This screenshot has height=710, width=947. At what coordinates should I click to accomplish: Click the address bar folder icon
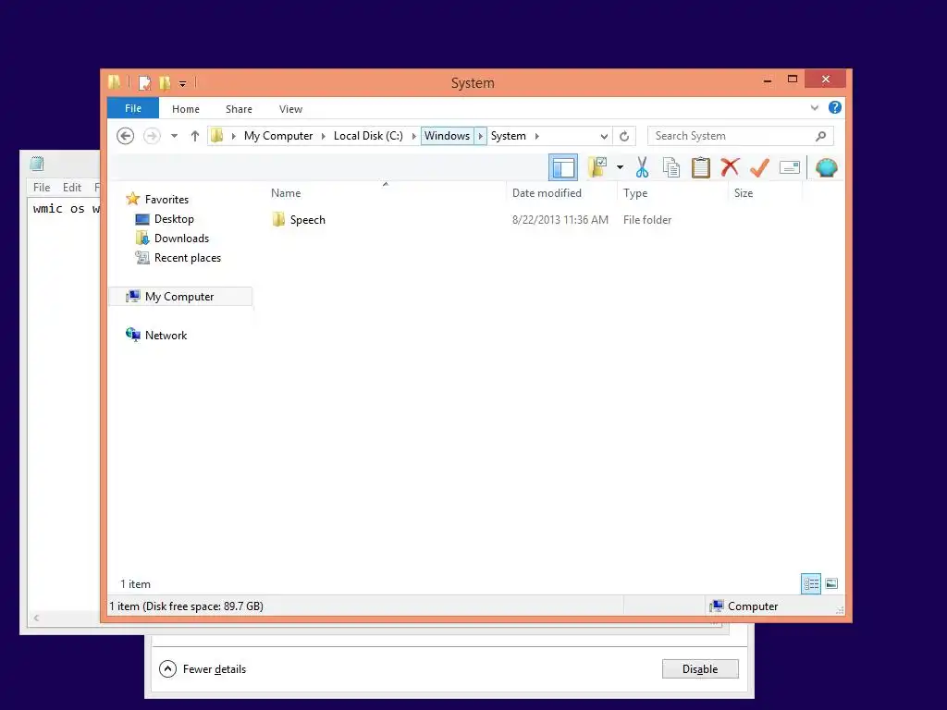click(x=216, y=136)
